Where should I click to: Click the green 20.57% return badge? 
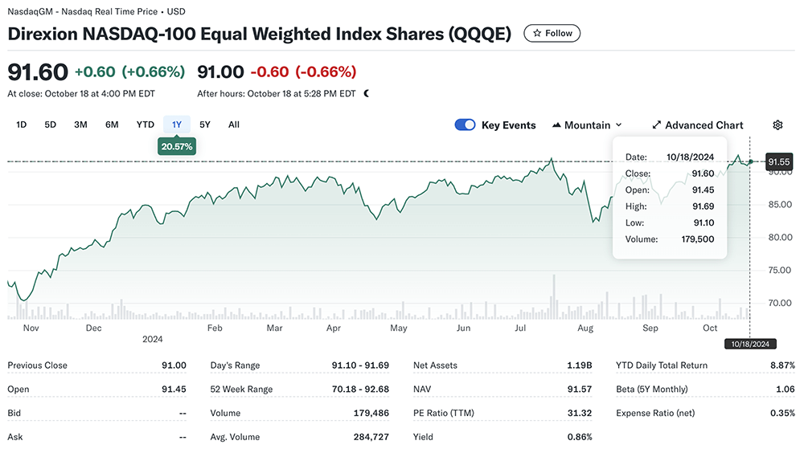point(177,146)
